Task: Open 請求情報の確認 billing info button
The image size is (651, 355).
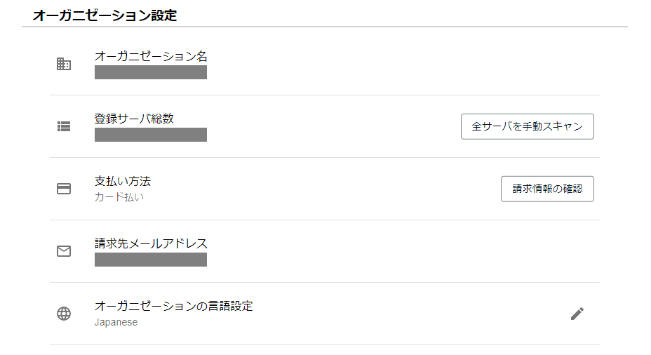Action: [547, 189]
